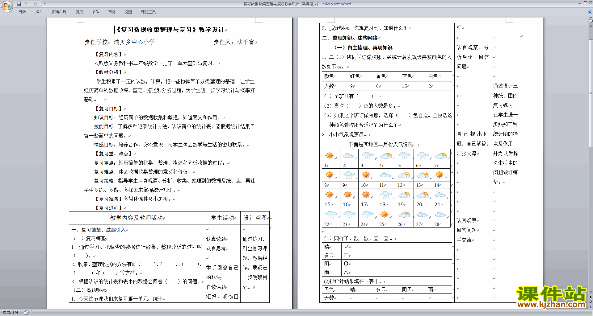Select the sun weather image for day 16
The height and width of the screenshot is (316, 593).
click(348, 195)
